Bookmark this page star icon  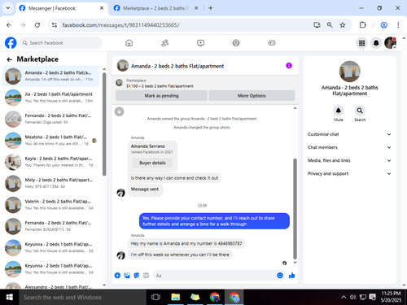(x=343, y=25)
